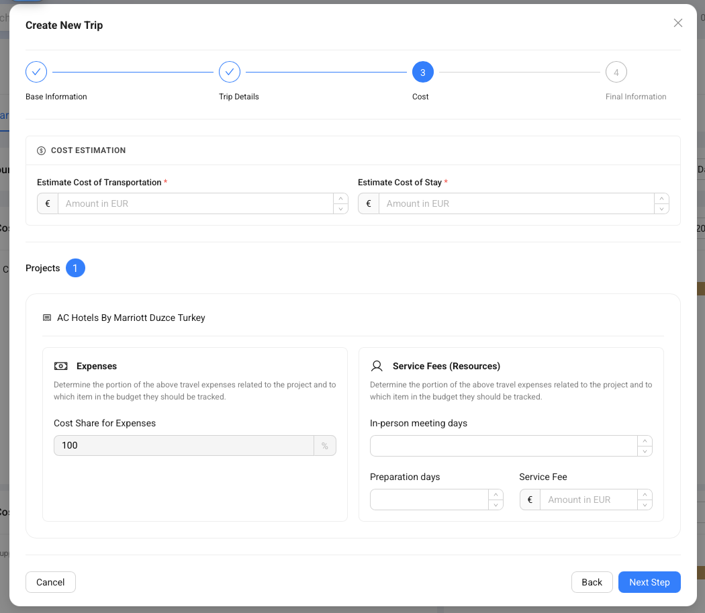
Task: Decrease Service Fee value
Action: [x=645, y=505]
